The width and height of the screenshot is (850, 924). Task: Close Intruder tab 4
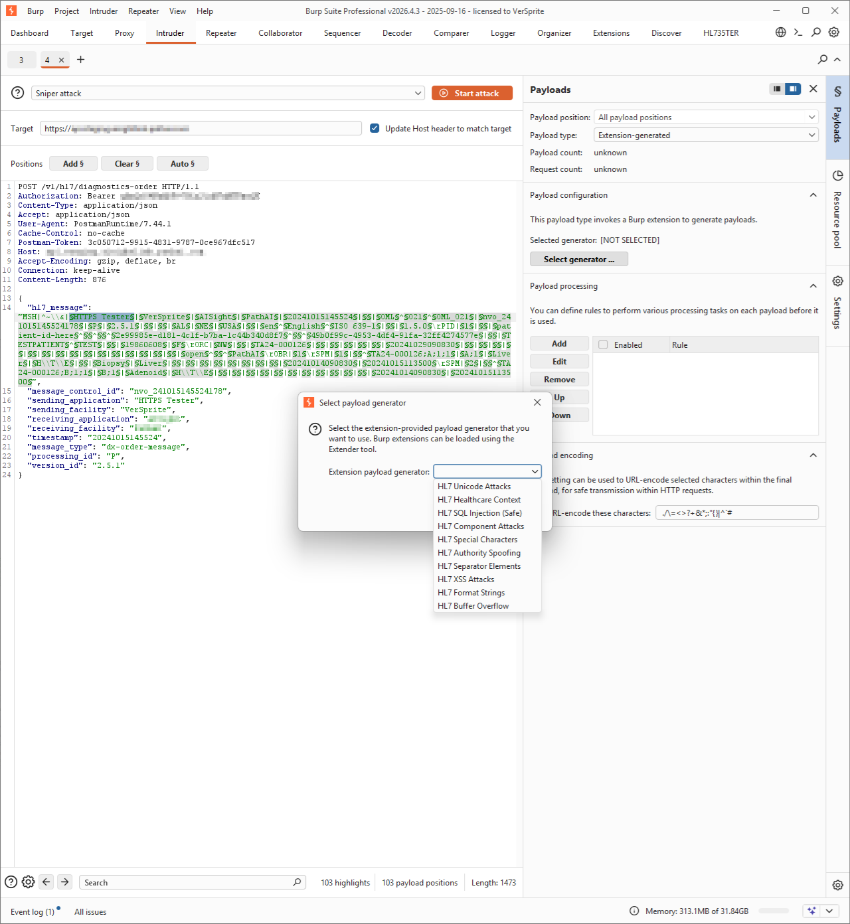pyautogui.click(x=62, y=60)
